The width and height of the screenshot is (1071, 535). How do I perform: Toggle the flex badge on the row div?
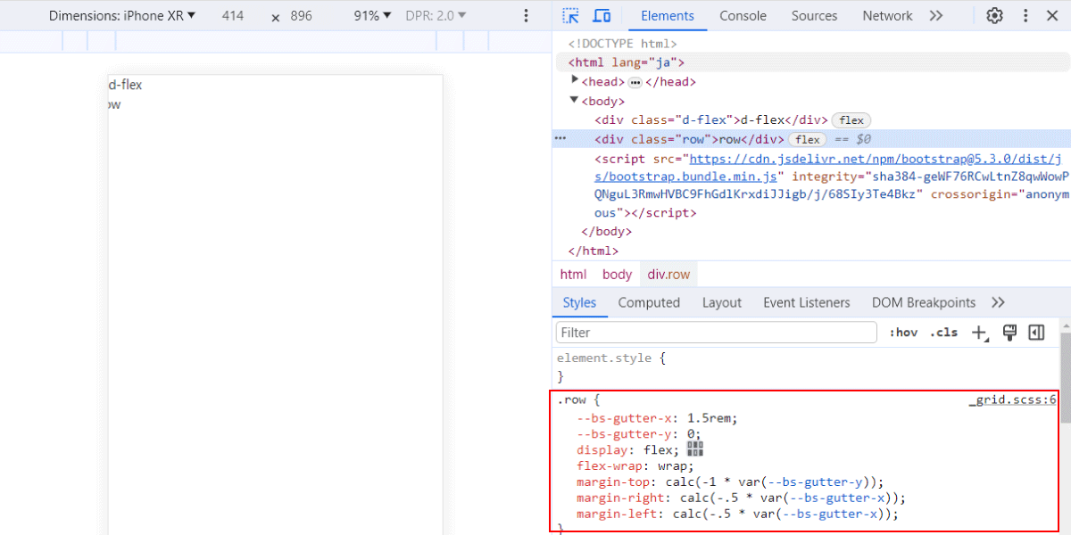pos(808,139)
